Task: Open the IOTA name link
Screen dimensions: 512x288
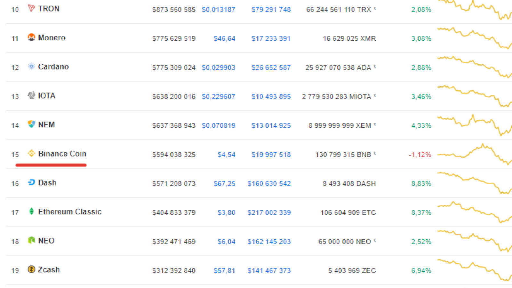Action: 47,96
